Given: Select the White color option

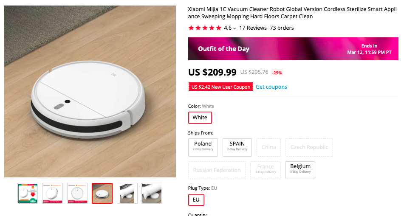Looking at the screenshot, I should click(200, 118).
